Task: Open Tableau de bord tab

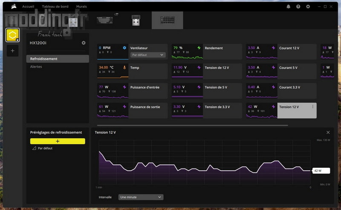Action: coord(55,6)
